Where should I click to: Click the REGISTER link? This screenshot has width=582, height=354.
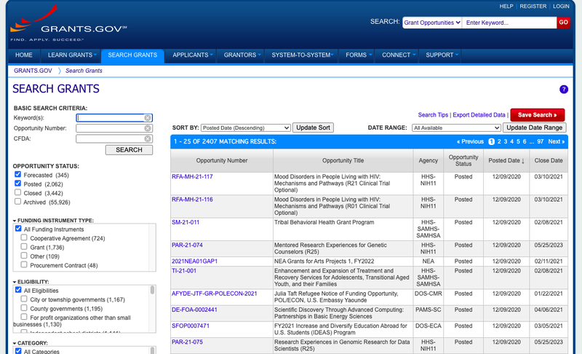click(x=533, y=7)
